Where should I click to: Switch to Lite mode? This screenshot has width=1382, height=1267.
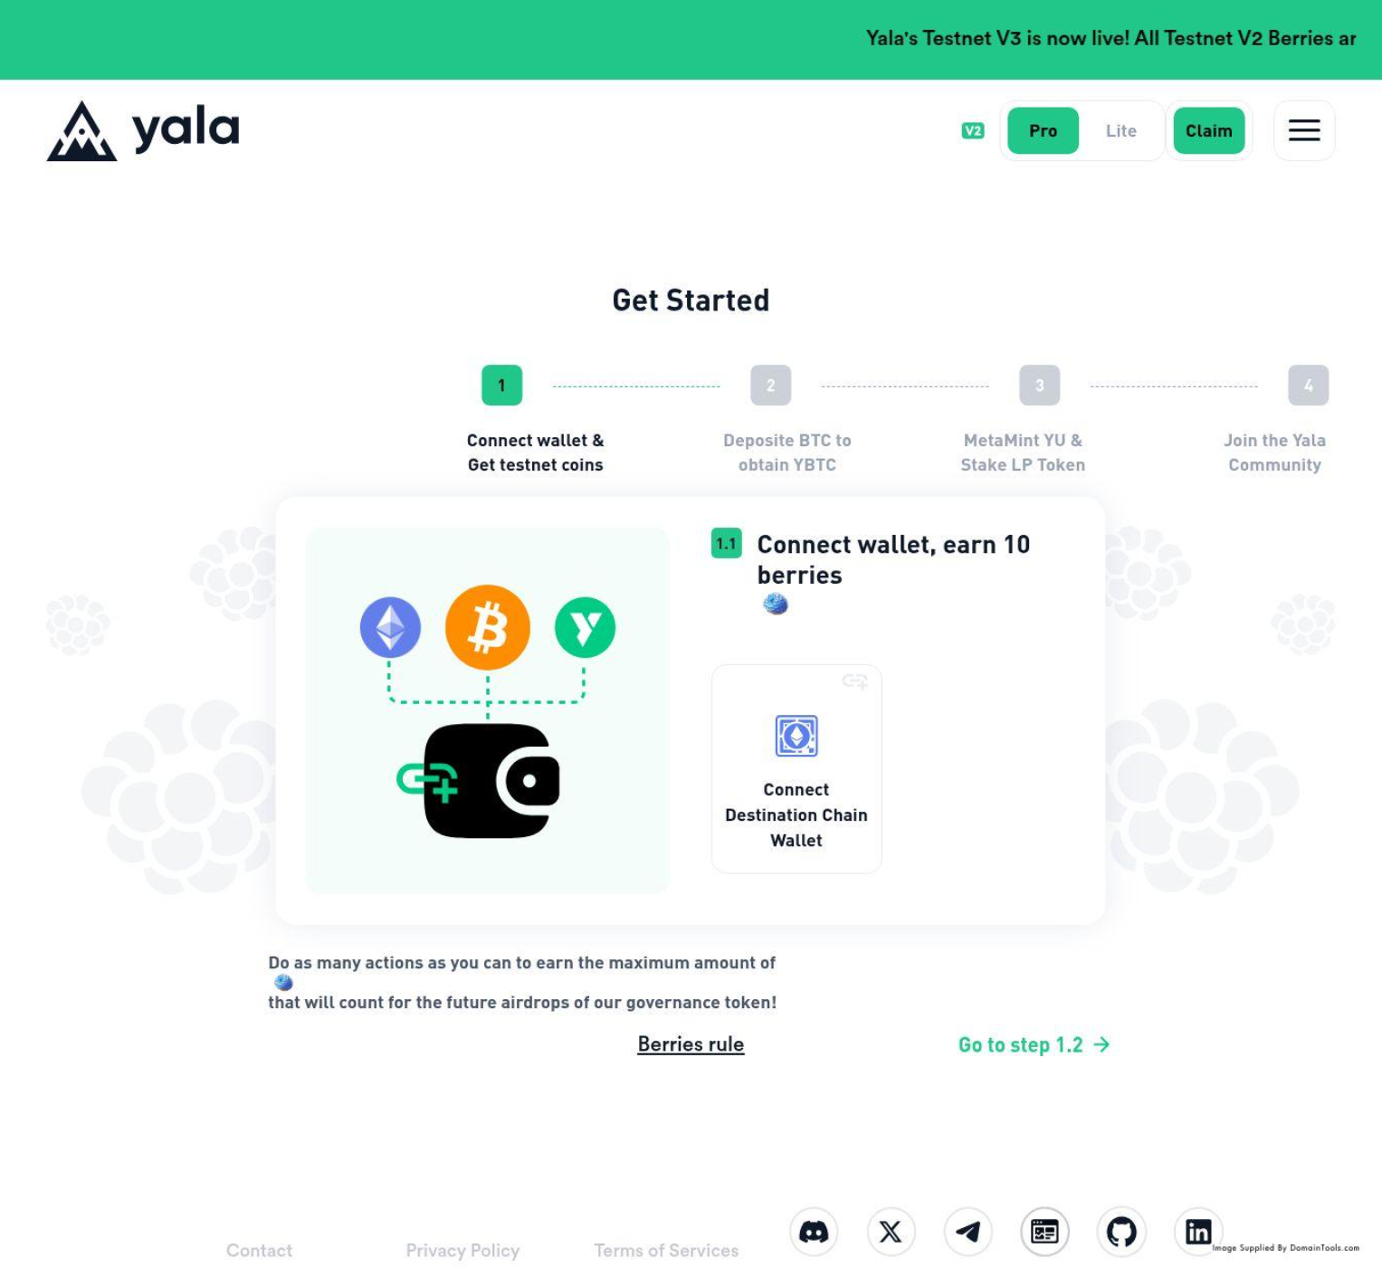(x=1120, y=130)
